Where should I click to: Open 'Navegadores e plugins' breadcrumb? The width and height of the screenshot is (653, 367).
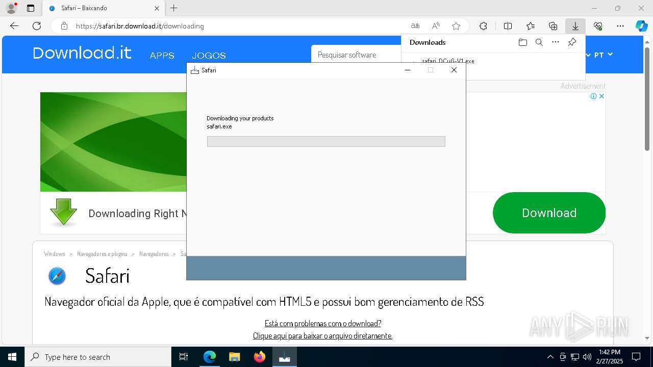click(x=102, y=254)
